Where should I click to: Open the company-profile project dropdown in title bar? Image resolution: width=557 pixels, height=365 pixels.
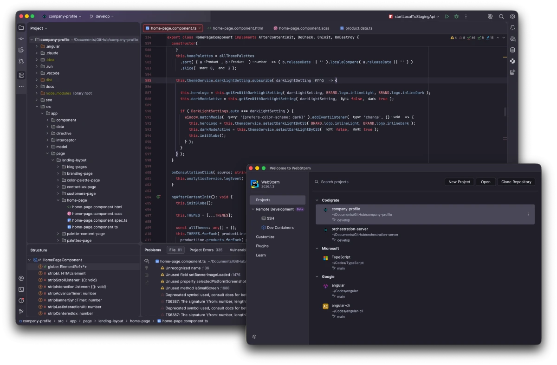click(62, 16)
